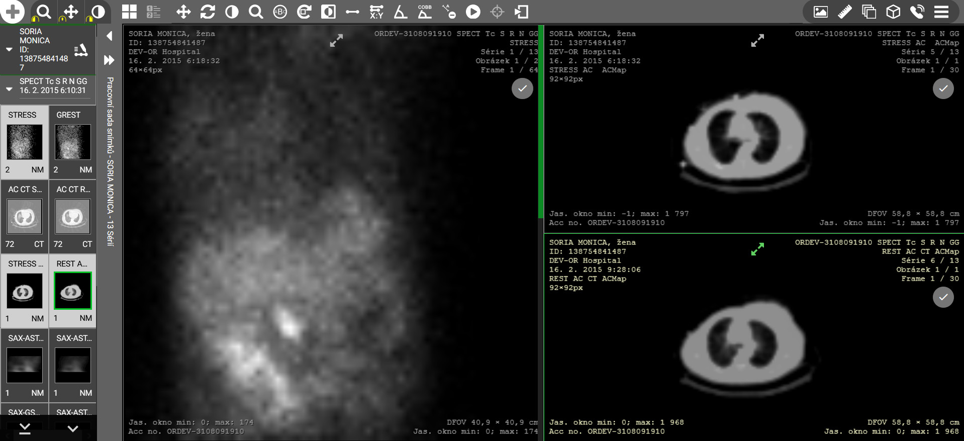Open the GREST NM series thumbnail
The image size is (964, 441).
pos(73,142)
